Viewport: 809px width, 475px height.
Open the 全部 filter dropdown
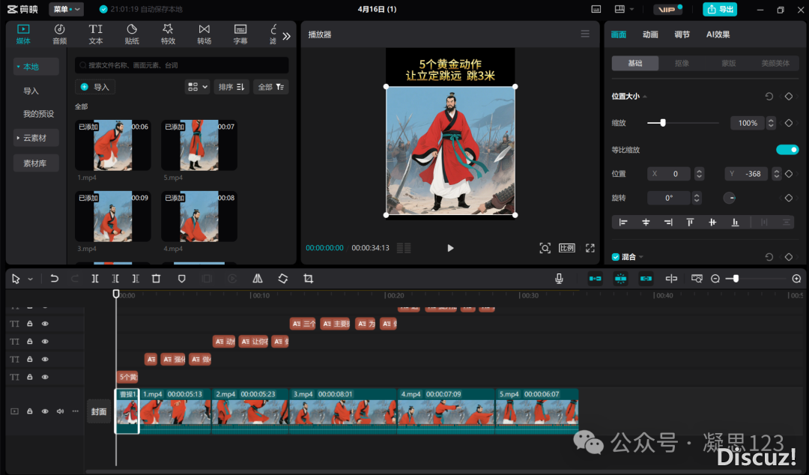(x=271, y=87)
